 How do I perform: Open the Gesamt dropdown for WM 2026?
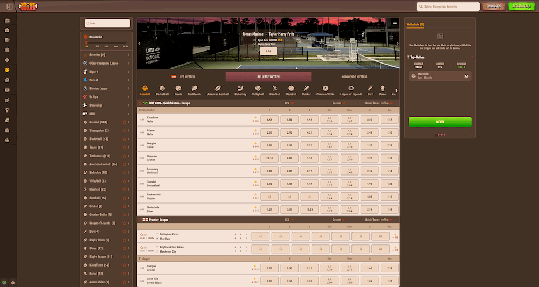338,103
